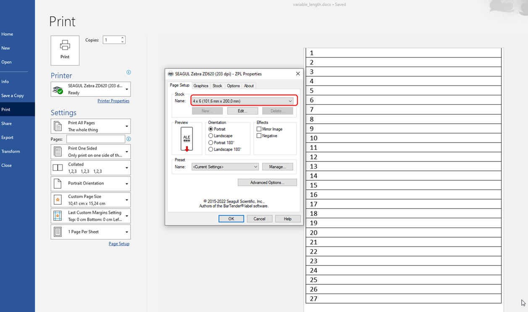This screenshot has height=312, width=528.
Task: Click the Print One Sided icon
Action: [58, 151]
